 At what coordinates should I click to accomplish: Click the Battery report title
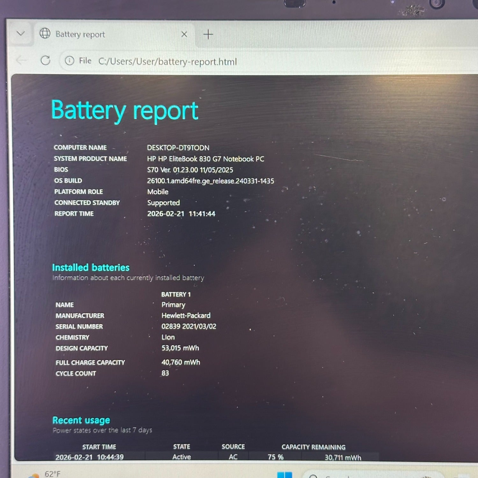click(125, 111)
